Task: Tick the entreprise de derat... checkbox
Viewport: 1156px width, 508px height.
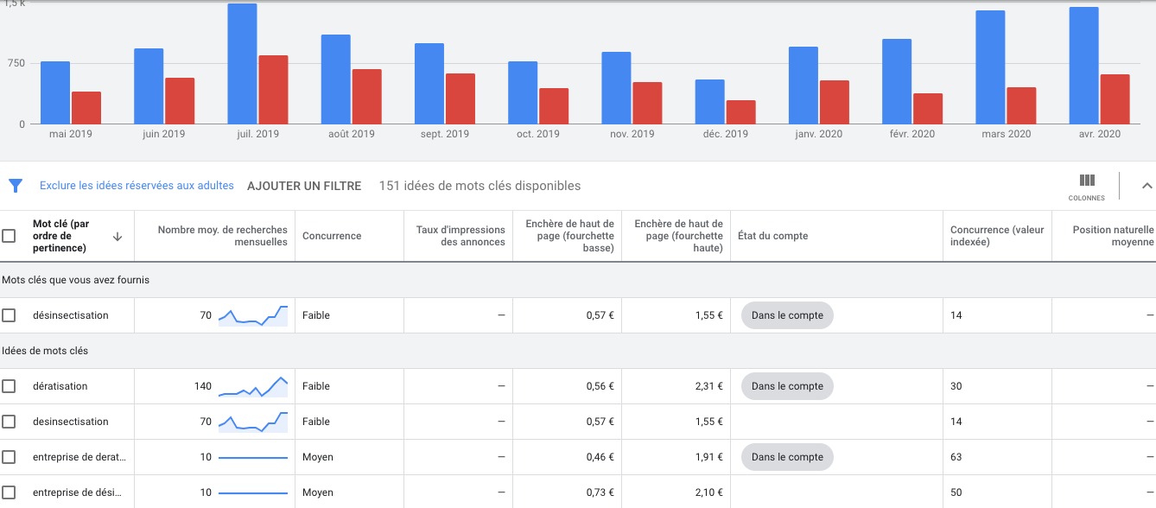Action: point(9,457)
